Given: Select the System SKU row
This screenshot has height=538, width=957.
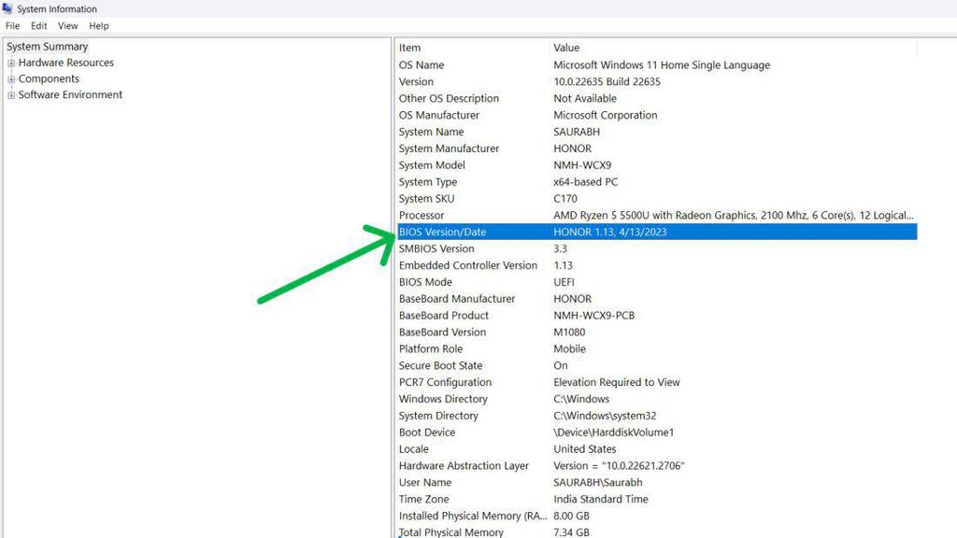Looking at the screenshot, I should coord(657,198).
